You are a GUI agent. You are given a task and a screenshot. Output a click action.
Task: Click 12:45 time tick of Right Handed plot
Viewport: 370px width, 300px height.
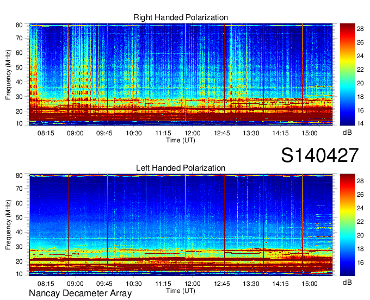pos(222,133)
